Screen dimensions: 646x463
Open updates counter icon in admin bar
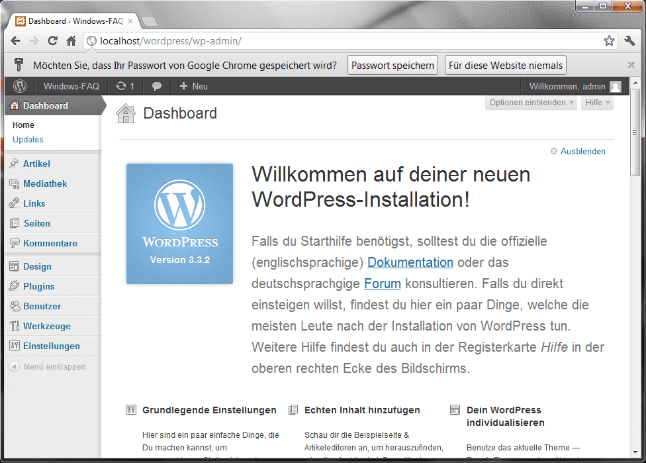coord(125,86)
